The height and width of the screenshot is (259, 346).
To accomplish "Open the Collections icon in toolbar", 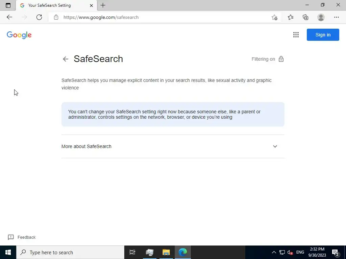I will (x=305, y=17).
